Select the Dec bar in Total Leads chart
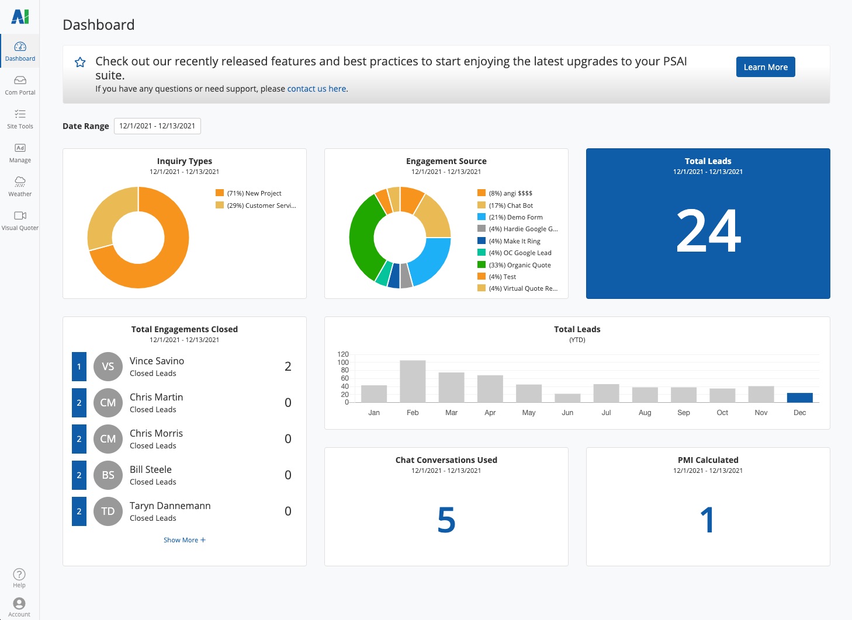 799,398
